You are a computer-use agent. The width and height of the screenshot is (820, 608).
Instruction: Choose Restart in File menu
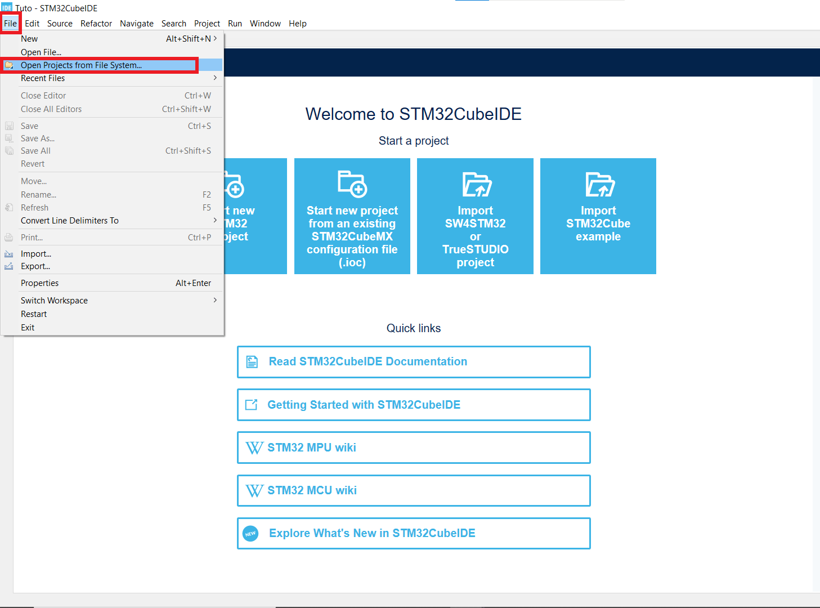click(x=112, y=314)
